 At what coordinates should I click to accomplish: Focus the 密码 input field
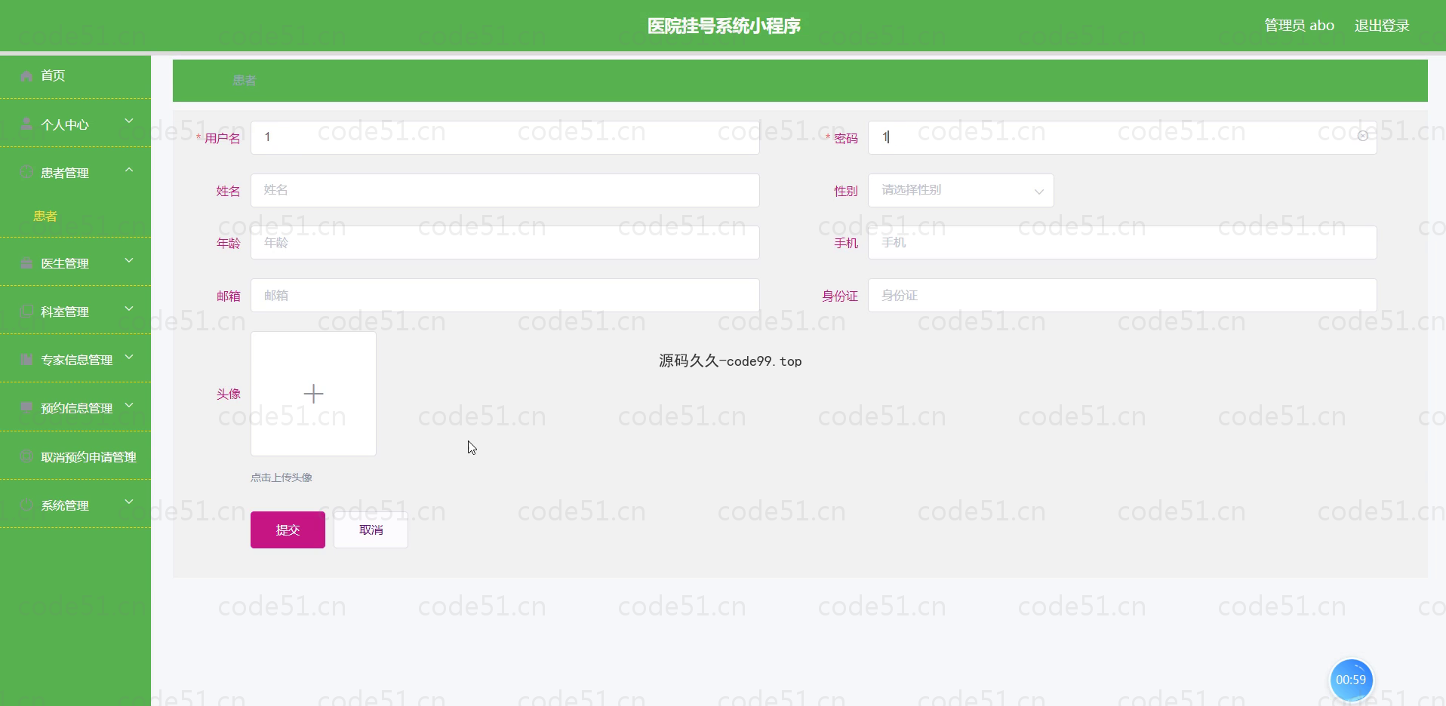[x=1122, y=137]
